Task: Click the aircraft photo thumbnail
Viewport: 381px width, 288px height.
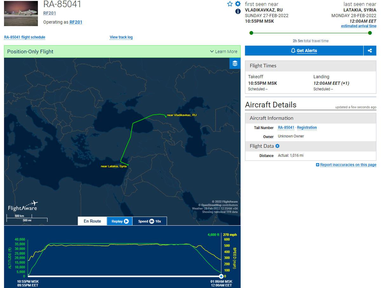Action: 21,13
